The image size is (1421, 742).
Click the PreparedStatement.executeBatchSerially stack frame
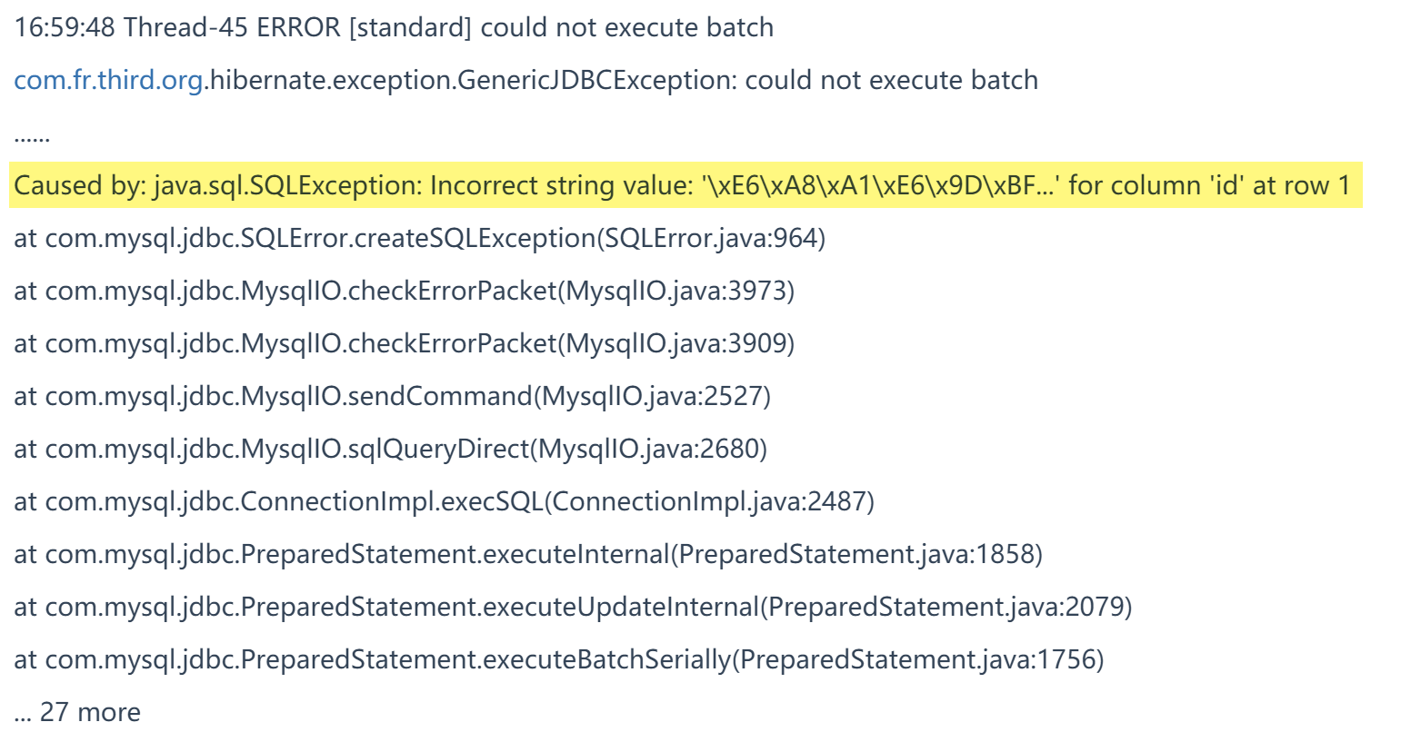click(x=558, y=660)
